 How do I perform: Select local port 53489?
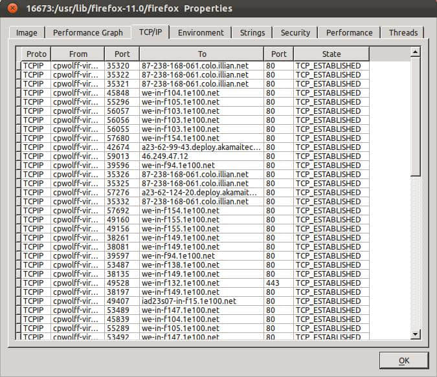coord(122,310)
